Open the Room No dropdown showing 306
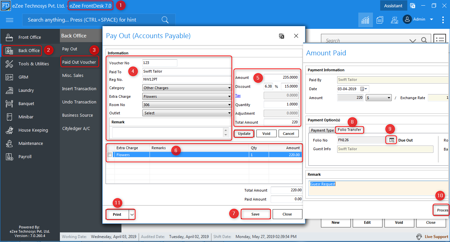The width and height of the screenshot is (450, 242). pyautogui.click(x=187, y=105)
